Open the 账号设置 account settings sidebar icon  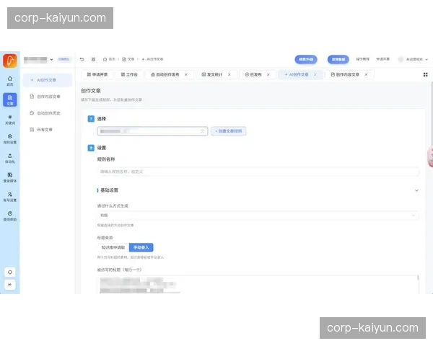tap(10, 197)
